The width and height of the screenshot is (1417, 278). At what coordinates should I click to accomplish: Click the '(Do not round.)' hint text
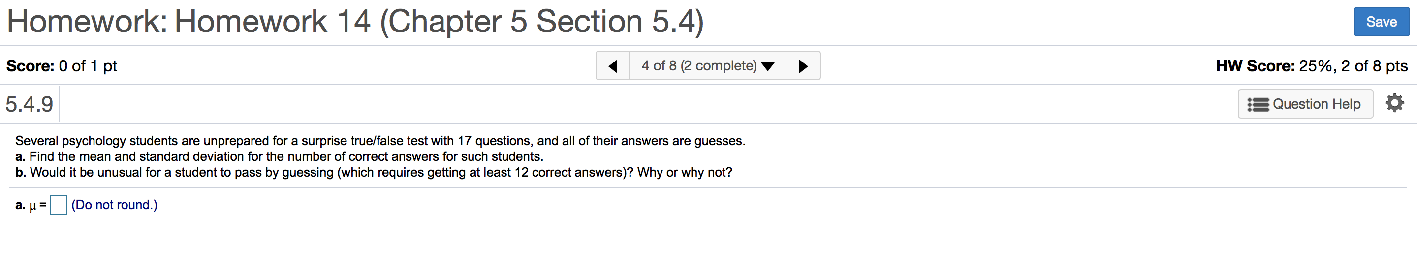(x=114, y=205)
